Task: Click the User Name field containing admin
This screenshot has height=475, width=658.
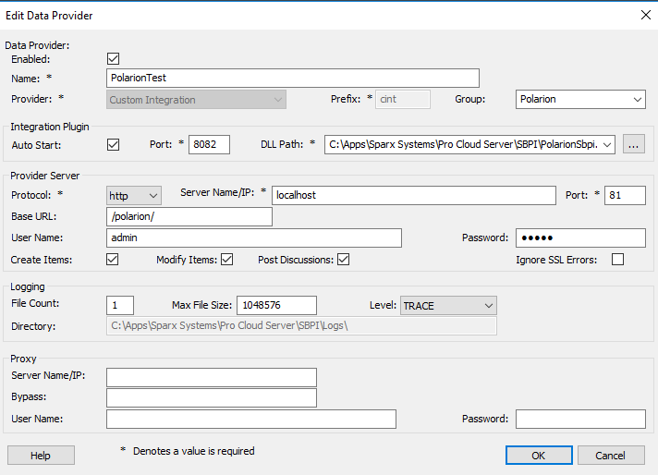Action: (254, 237)
